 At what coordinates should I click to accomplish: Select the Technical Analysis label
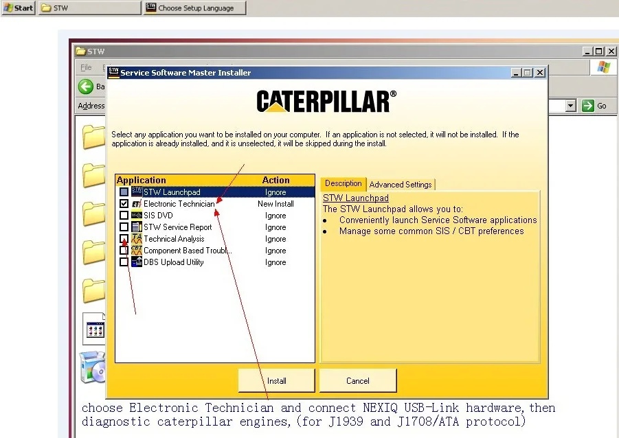(x=174, y=239)
